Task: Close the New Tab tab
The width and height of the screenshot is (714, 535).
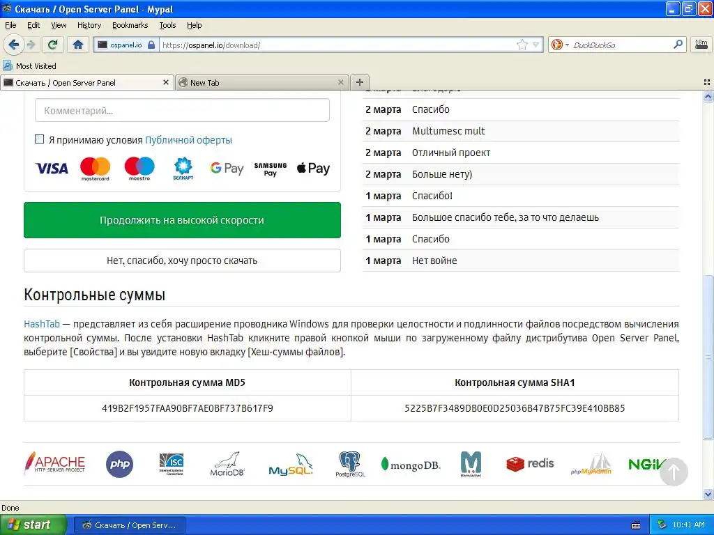Action: (x=340, y=82)
